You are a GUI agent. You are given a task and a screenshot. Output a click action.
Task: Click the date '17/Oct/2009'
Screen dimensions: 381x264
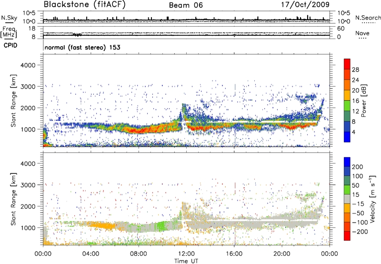[305, 4]
